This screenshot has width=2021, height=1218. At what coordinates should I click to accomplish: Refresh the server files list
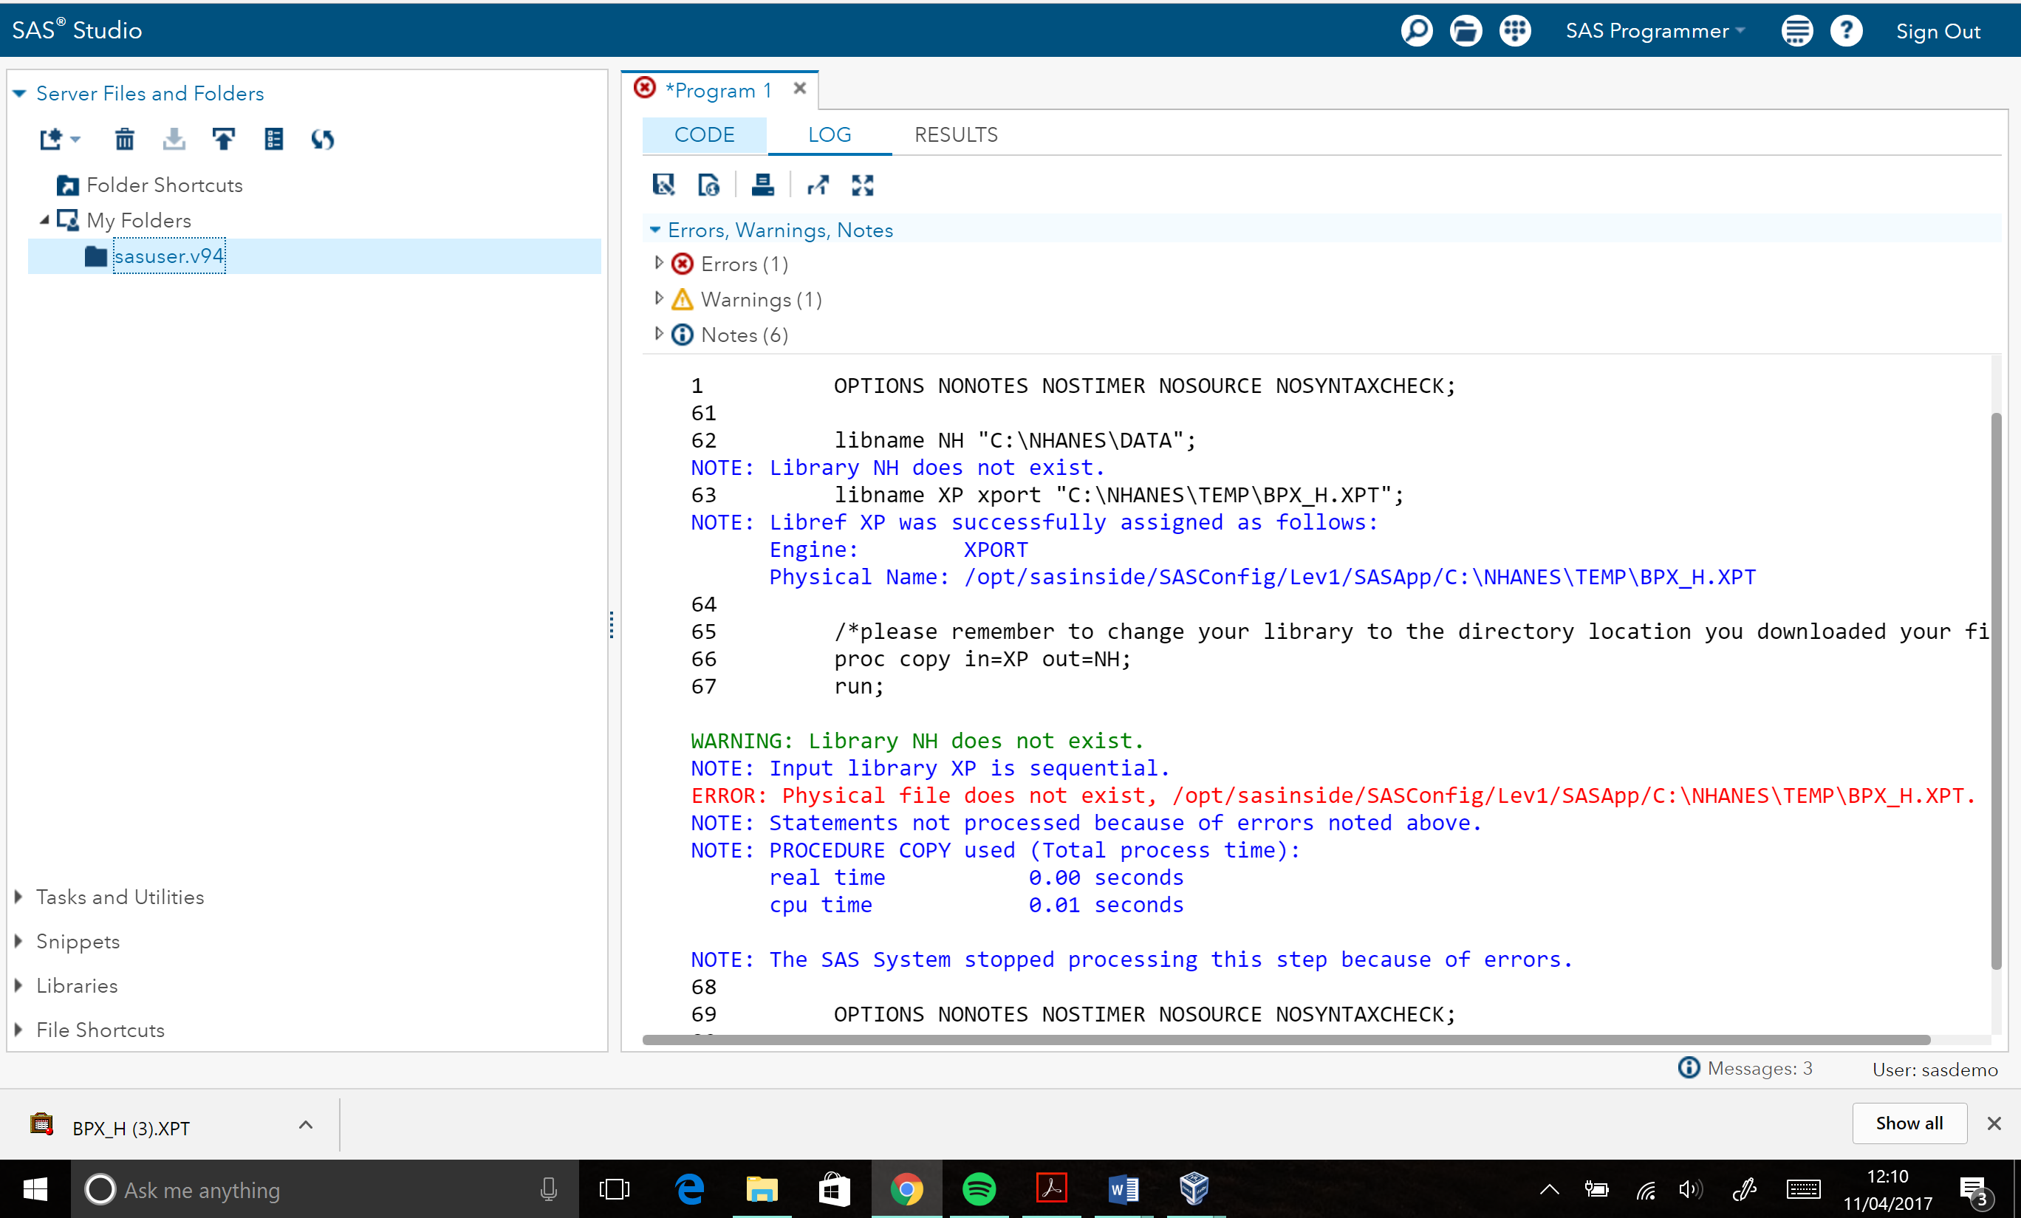[322, 140]
